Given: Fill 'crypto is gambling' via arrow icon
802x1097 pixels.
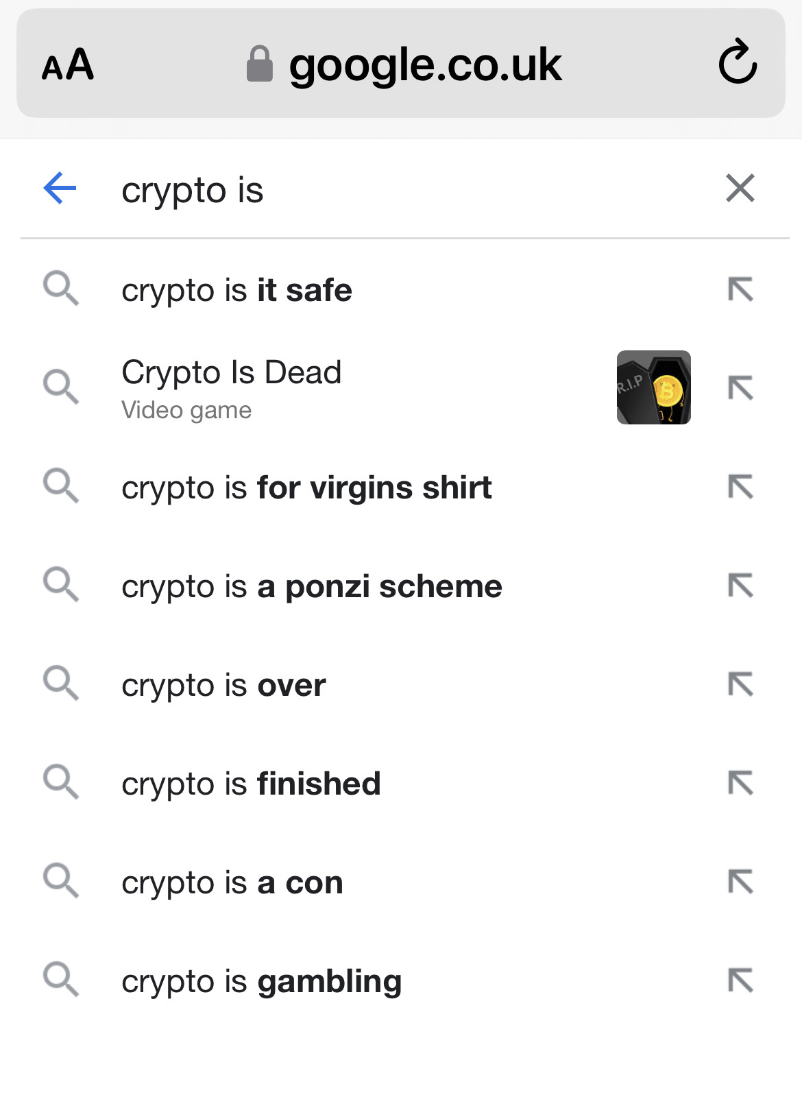Looking at the screenshot, I should 740,980.
